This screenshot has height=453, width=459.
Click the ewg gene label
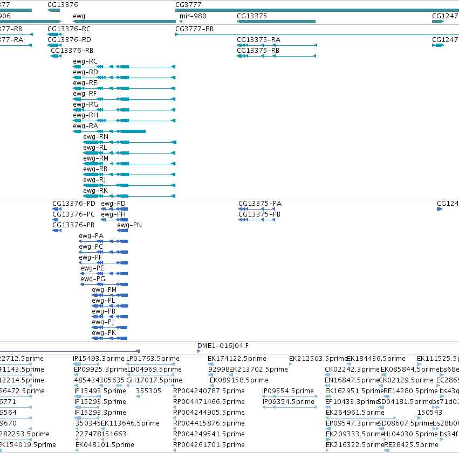tap(79, 16)
